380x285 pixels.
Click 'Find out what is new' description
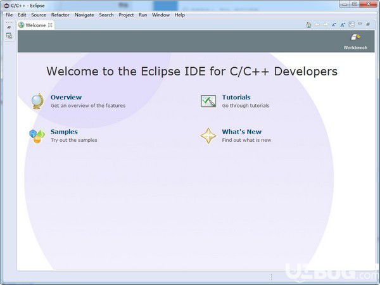[x=246, y=140]
